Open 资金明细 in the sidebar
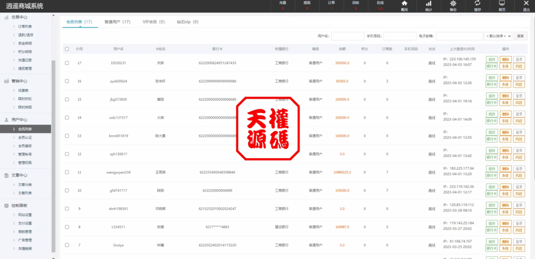 pyautogui.click(x=25, y=43)
